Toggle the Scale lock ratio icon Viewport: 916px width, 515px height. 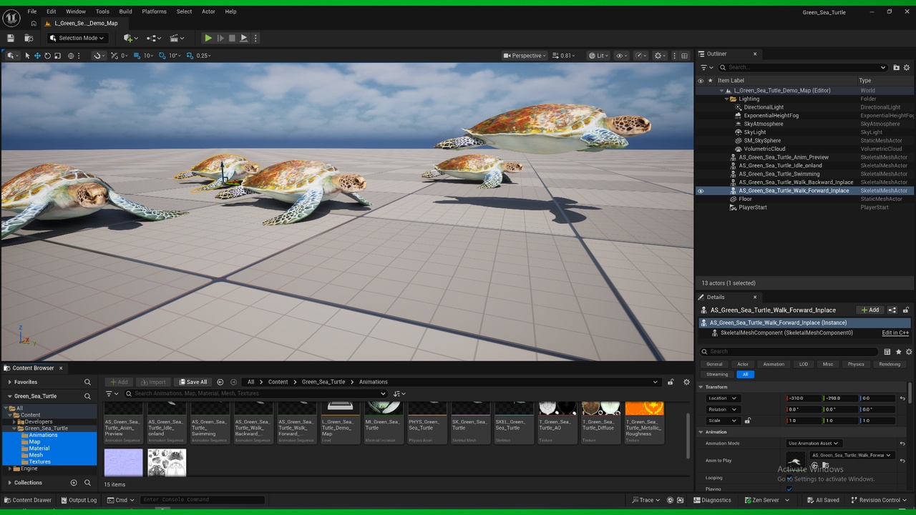tap(747, 421)
